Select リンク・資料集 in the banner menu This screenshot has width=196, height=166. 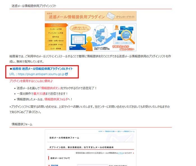pyautogui.click(x=56, y=49)
